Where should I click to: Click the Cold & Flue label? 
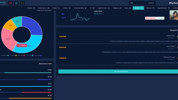click(98, 14)
